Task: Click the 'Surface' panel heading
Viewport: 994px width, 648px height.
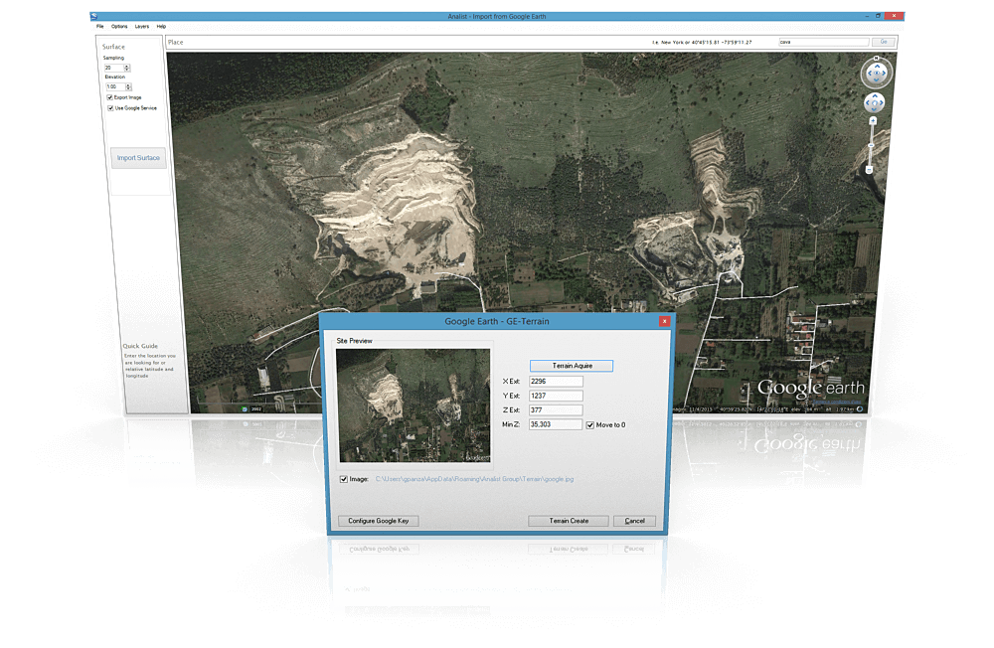Action: click(x=113, y=47)
